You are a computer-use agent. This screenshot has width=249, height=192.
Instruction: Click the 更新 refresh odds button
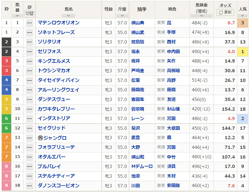[225, 12]
